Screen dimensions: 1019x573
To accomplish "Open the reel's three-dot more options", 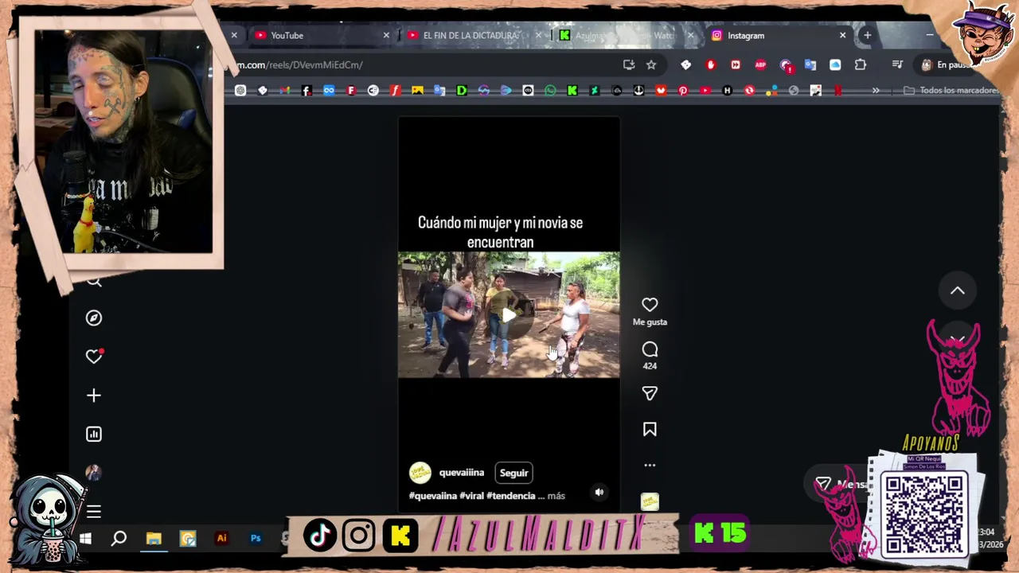I will (650, 465).
